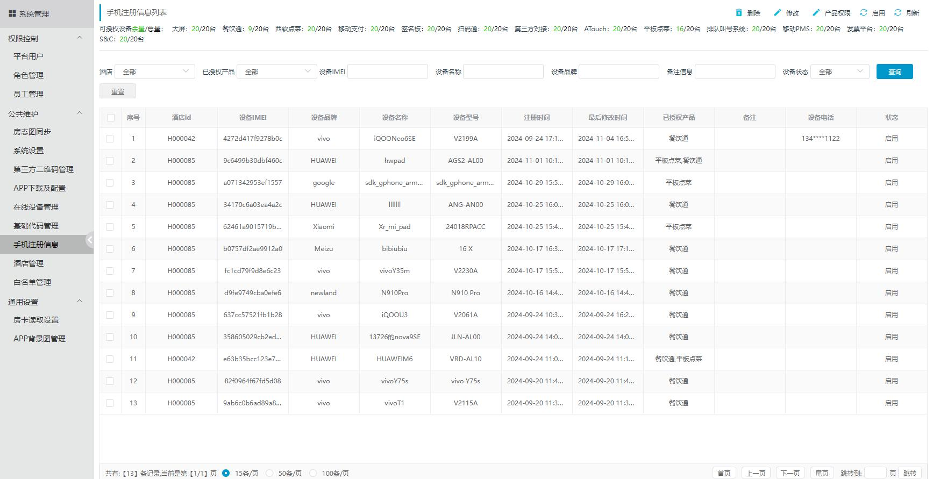Click the 产品权限 pencil icon
The image size is (933, 479).
816,12
